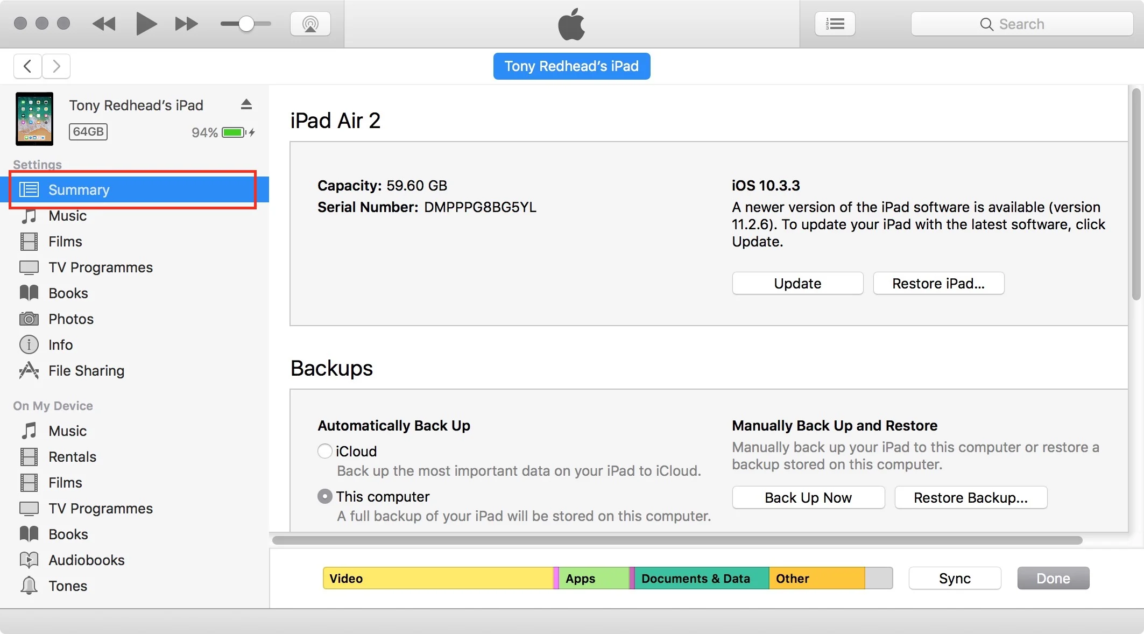This screenshot has width=1144, height=634.
Task: Click the 64GB capacity badge
Action: point(88,132)
